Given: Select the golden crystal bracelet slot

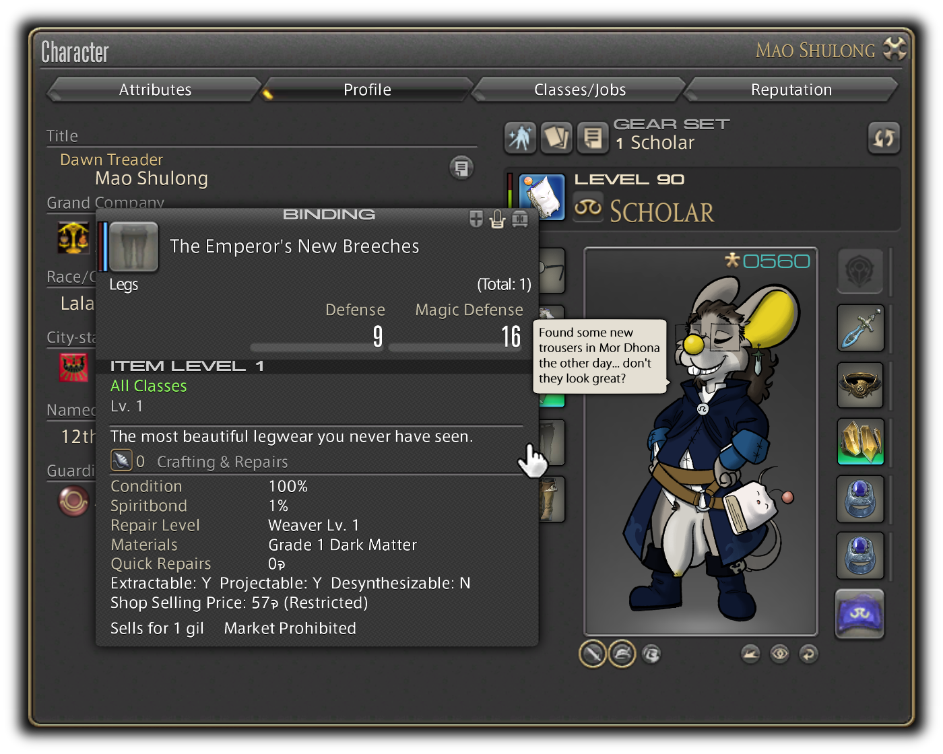Looking at the screenshot, I should point(860,442).
